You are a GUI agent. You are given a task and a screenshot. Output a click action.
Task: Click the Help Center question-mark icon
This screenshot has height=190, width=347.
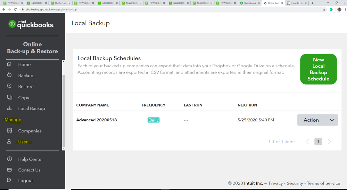point(9,159)
